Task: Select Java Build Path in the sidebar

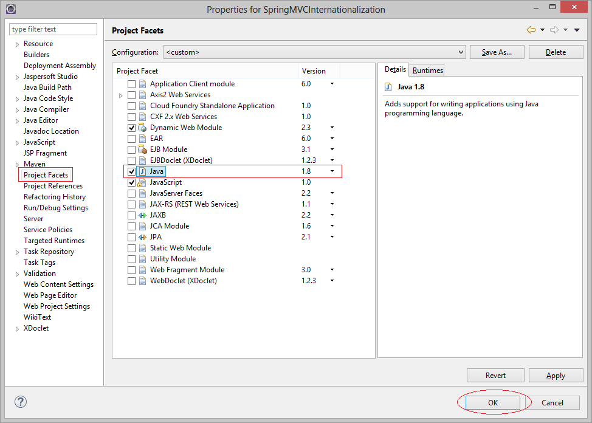Action: (x=47, y=88)
